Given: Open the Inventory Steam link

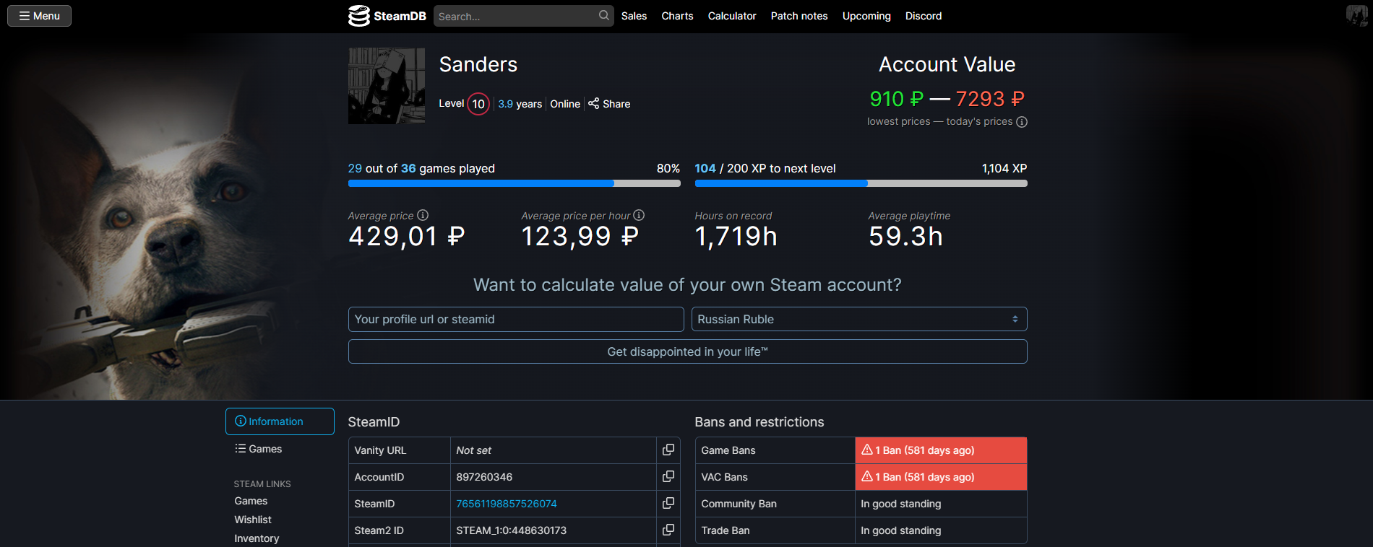Looking at the screenshot, I should coord(257,538).
